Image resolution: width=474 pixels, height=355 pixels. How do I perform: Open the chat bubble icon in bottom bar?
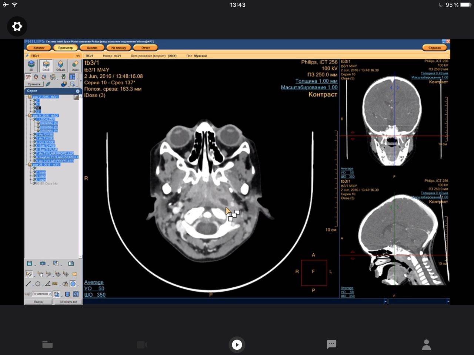(332, 345)
